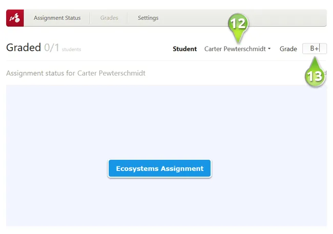Open the Assignment Status tab
Screen dimensions: 333x234
tap(57, 18)
